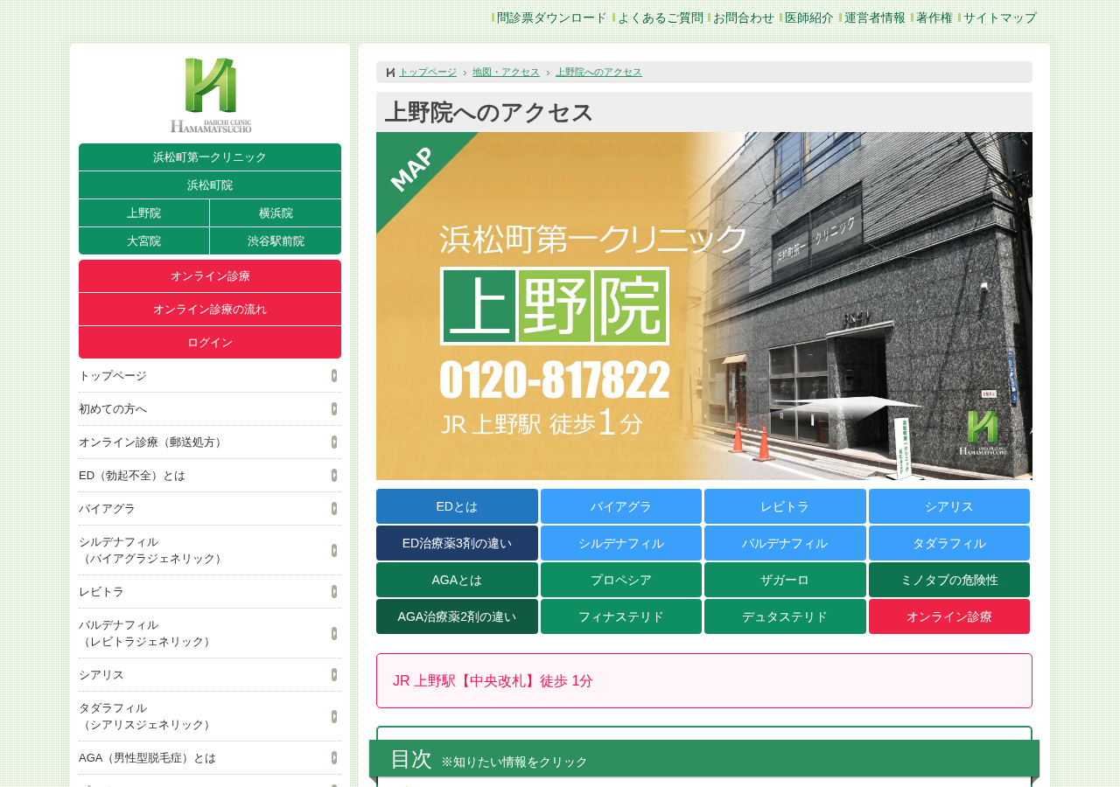This screenshot has height=787, width=1120.
Task: Click the small H icon in breadcrumb
Action: point(390,73)
